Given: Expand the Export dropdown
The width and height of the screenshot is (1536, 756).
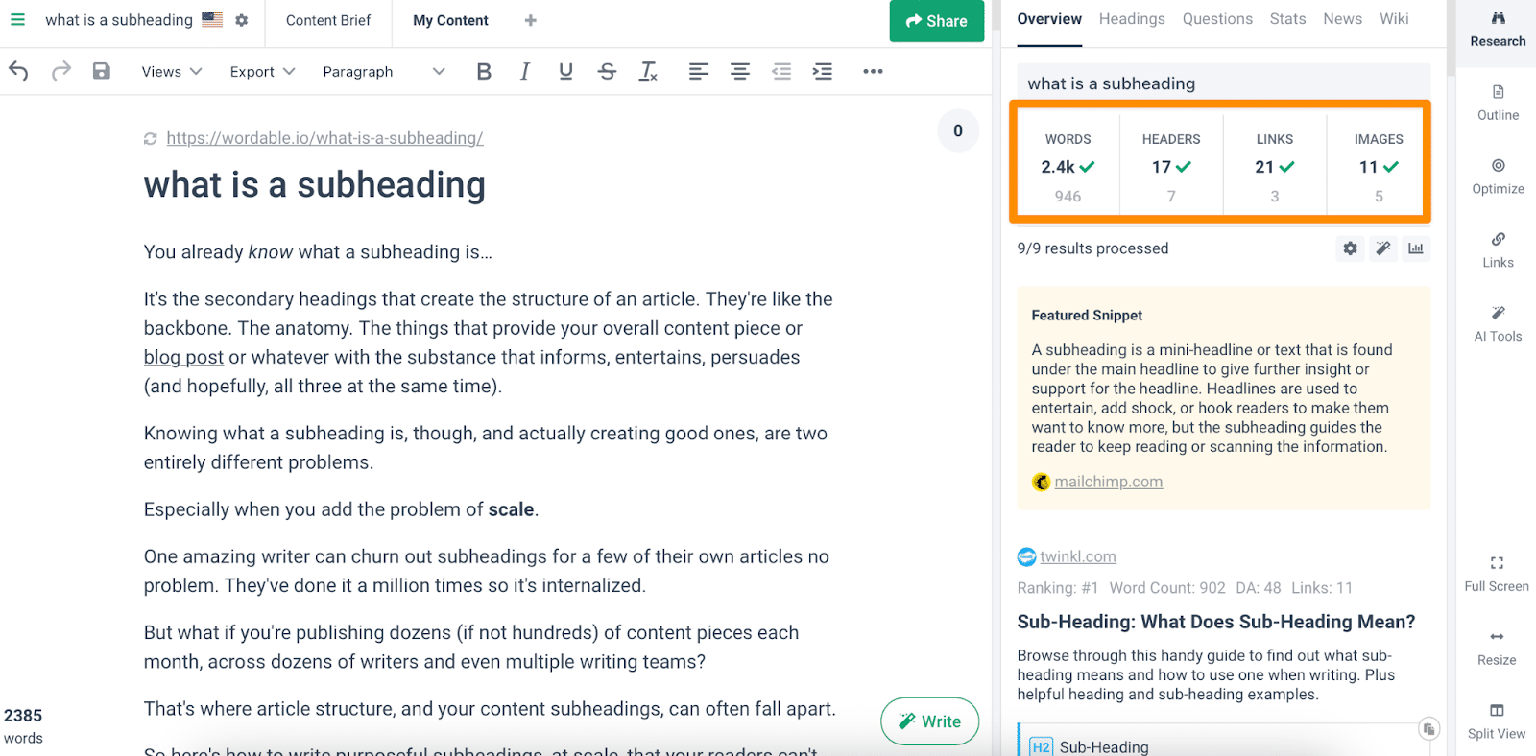Looking at the screenshot, I should pyautogui.click(x=262, y=72).
